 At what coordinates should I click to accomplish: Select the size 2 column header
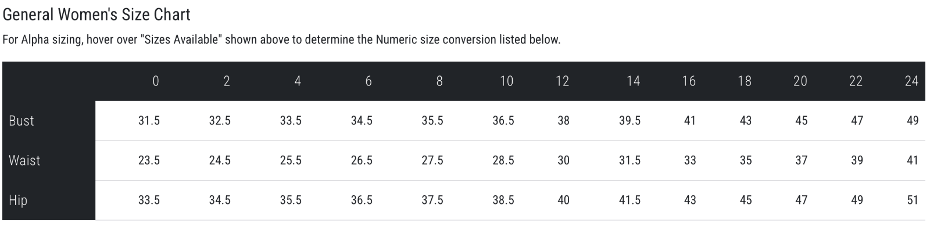227,81
